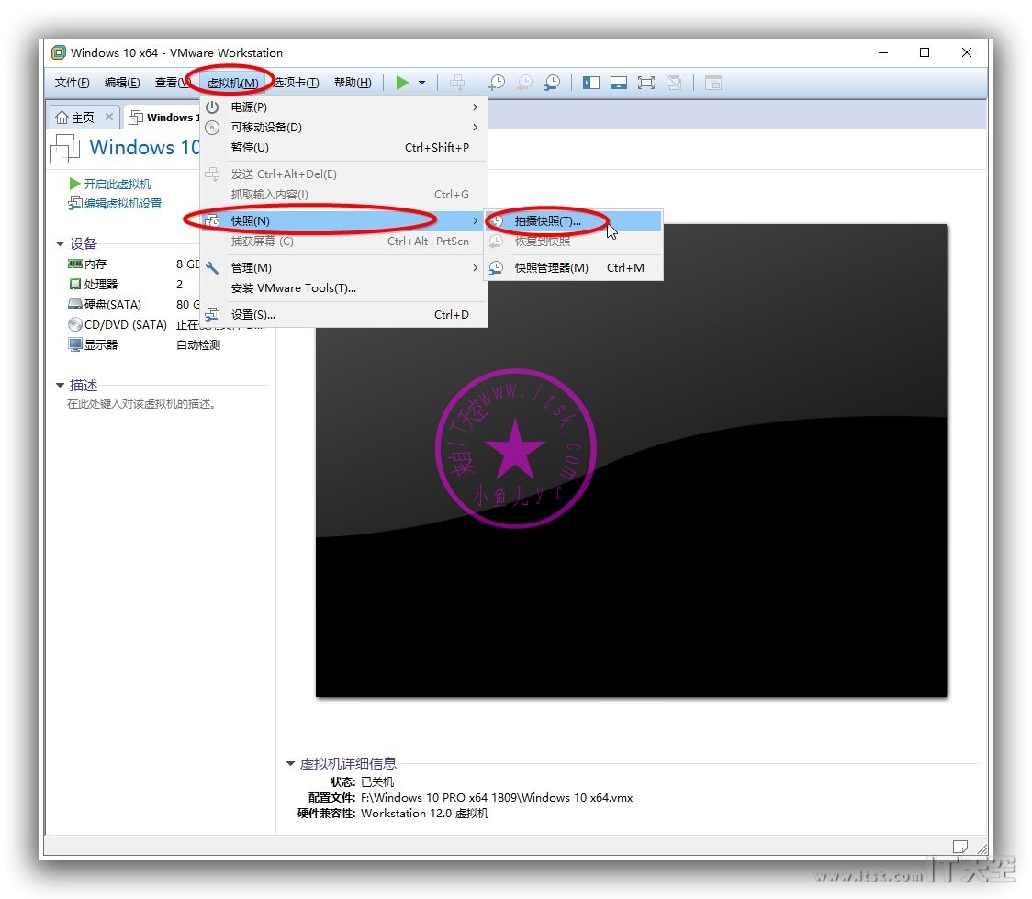Collapse the 描述 section
The image size is (1032, 899).
point(60,385)
